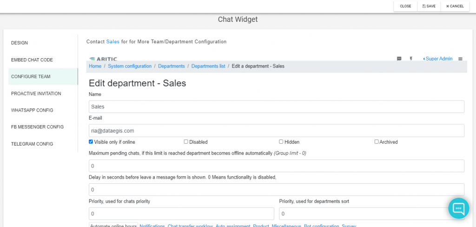Click the lightning bolt icon in header
This screenshot has height=227, width=476.
[x=411, y=59]
